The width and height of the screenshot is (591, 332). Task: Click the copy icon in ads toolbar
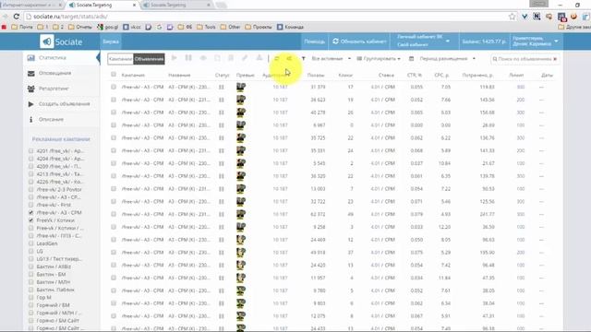point(217,58)
